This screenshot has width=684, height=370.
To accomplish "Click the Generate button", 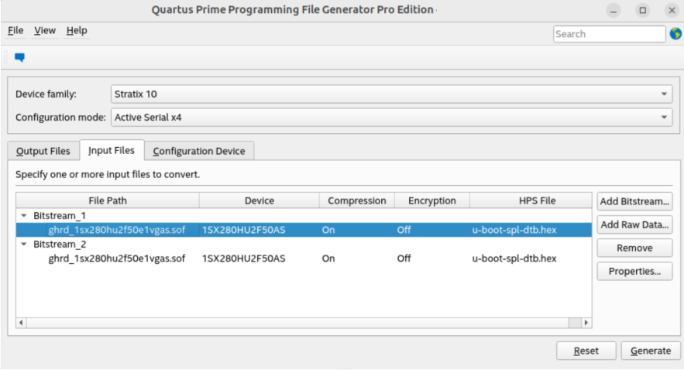I will [651, 351].
